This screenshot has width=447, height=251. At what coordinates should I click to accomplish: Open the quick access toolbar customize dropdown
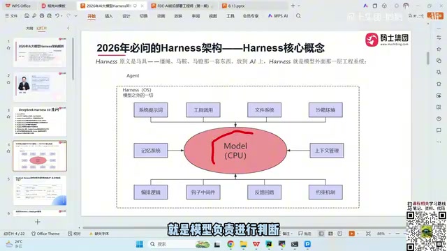76,16
